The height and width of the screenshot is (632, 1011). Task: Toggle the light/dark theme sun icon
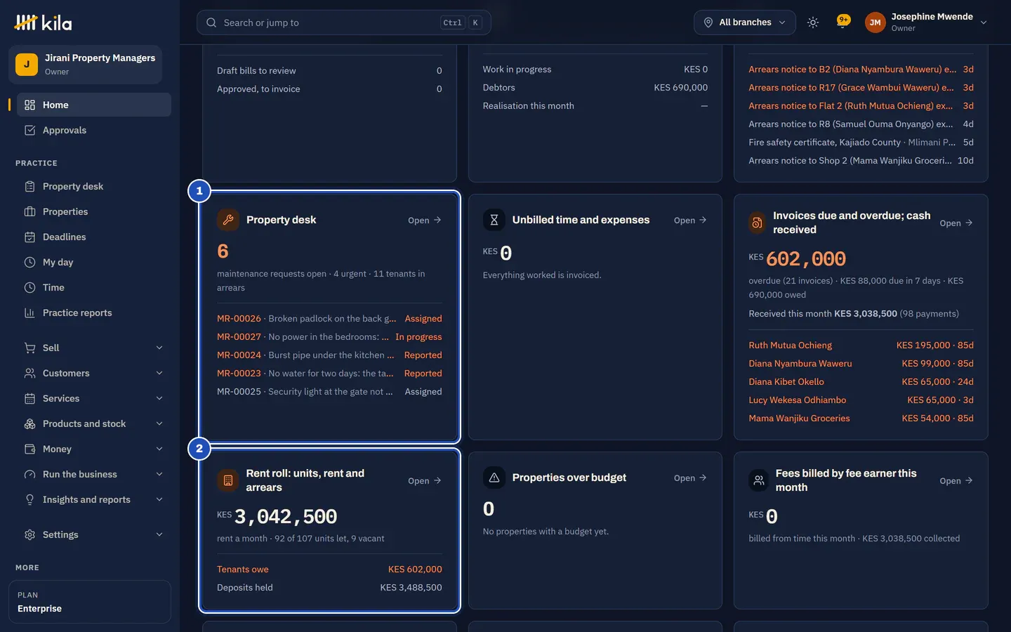813,22
